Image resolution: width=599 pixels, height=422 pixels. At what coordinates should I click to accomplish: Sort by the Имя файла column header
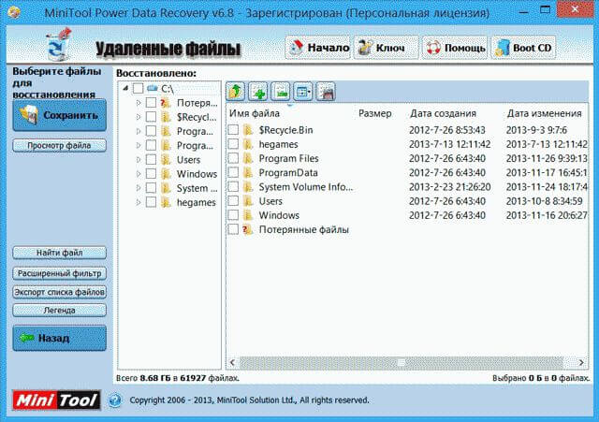[255, 113]
